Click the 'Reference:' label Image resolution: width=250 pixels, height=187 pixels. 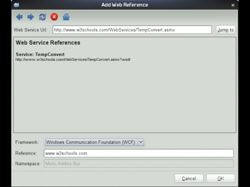(x=26, y=153)
